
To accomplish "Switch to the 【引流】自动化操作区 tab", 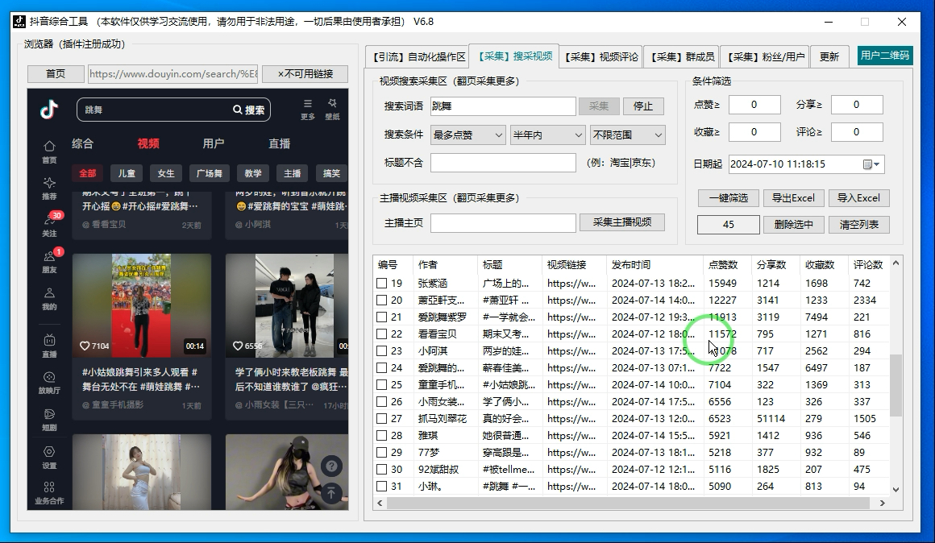I will [417, 56].
